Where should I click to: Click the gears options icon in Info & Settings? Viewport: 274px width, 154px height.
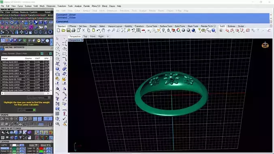pyautogui.click(x=3, y=133)
